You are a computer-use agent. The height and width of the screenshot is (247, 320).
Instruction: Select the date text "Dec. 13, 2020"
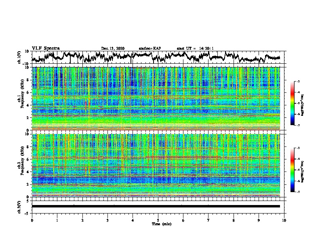(113, 48)
